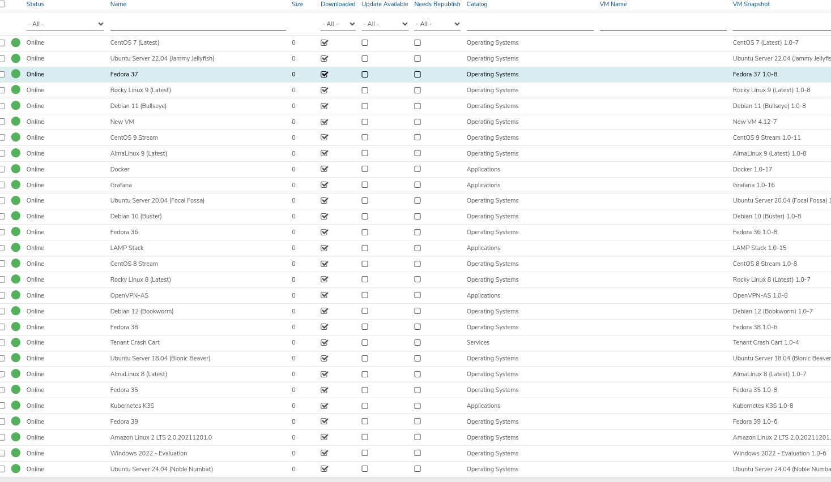The height and width of the screenshot is (482, 831).
Task: Select the 'Tenant Crash Cart' name cell
Action: coord(135,342)
